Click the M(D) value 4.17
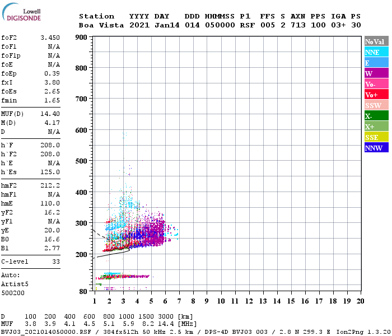The image size is (392, 336). pos(52,123)
